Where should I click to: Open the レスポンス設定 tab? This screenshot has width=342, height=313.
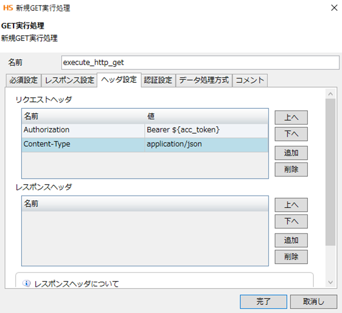[69, 80]
